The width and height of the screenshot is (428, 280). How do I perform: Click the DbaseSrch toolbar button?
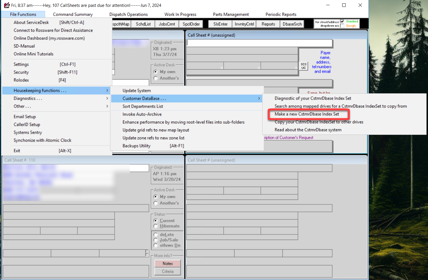coord(292,24)
